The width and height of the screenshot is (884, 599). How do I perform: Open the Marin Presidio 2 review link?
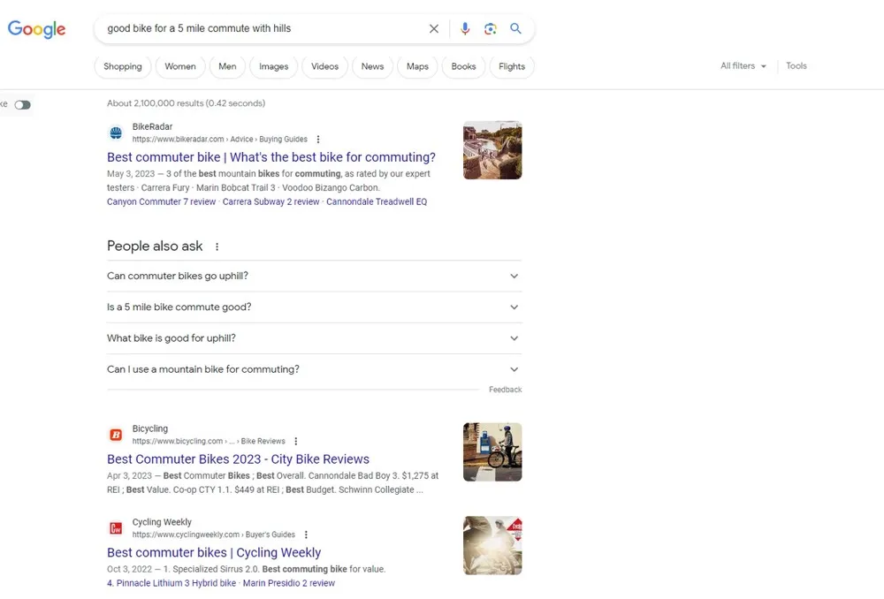289,583
